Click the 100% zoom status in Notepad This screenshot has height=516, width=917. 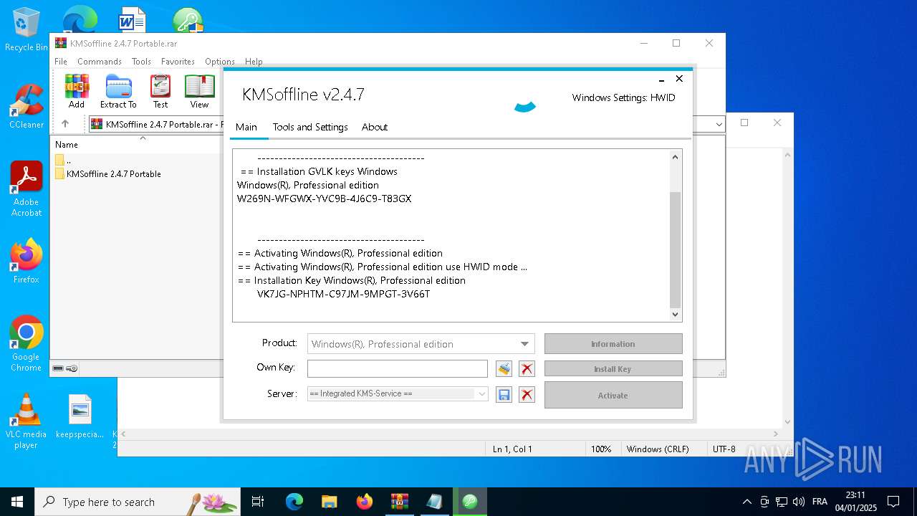pyautogui.click(x=601, y=449)
